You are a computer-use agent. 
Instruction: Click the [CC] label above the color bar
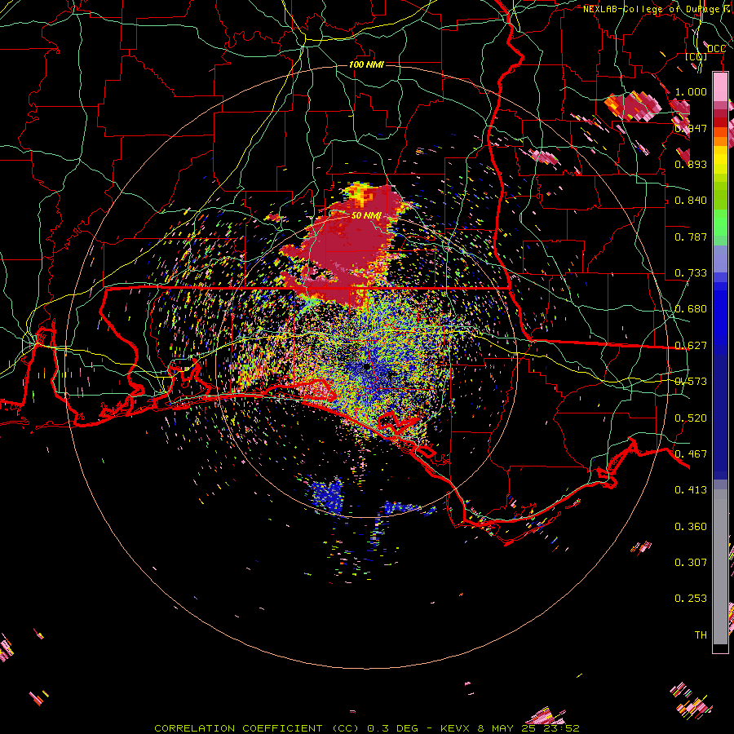click(696, 56)
